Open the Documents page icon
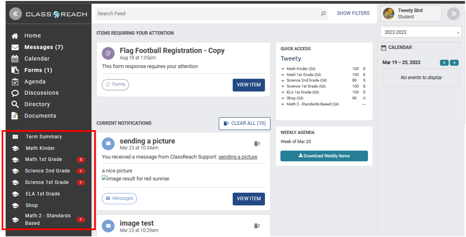The width and height of the screenshot is (466, 237). [x=15, y=116]
